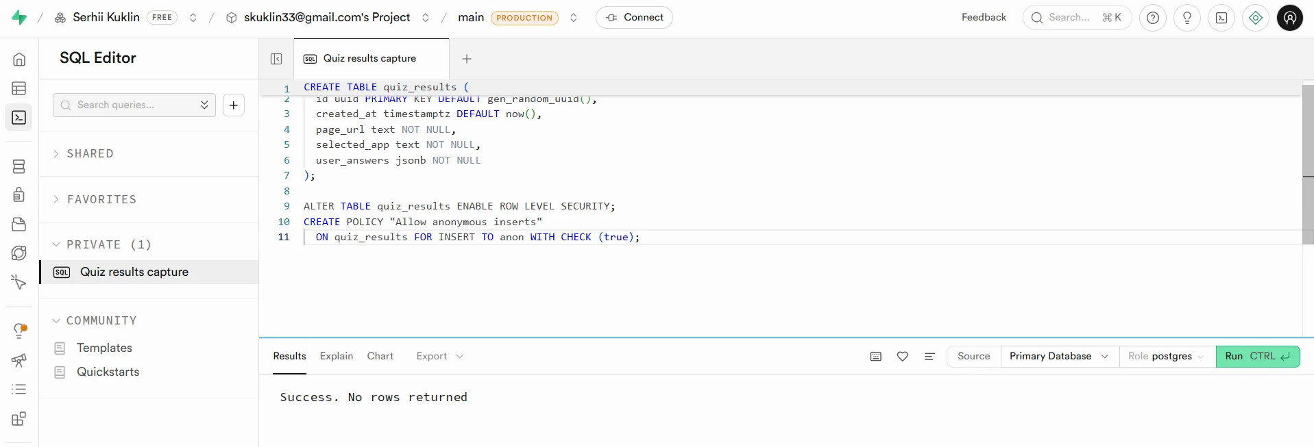
Task: Open organization switcher next to Serhii Kuklin
Action: tap(193, 18)
